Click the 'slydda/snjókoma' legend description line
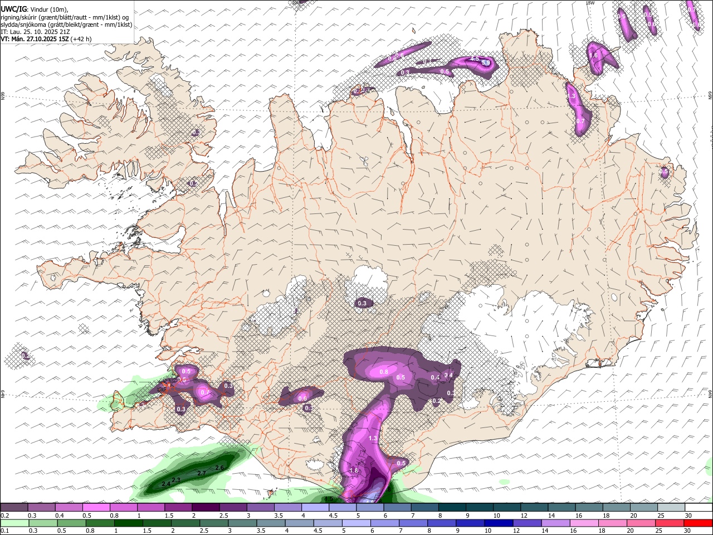This screenshot has width=713, height=535. click(x=66, y=25)
